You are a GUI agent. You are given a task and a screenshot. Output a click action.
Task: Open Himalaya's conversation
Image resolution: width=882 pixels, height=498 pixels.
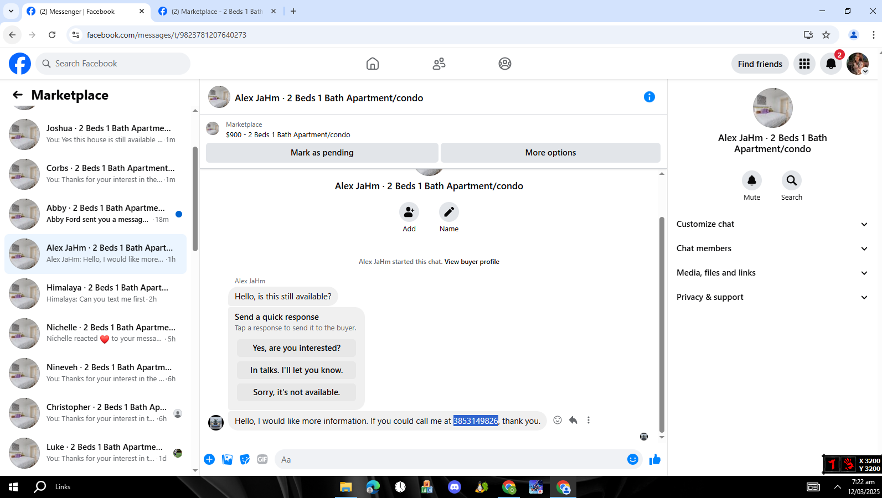pos(95,294)
